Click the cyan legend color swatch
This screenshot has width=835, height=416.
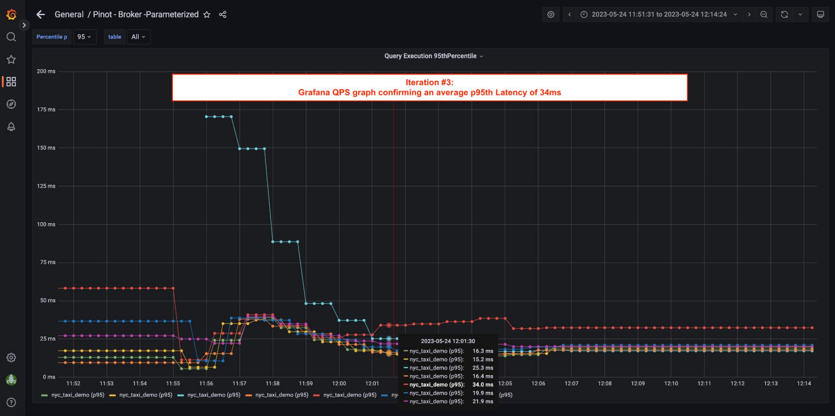point(180,395)
